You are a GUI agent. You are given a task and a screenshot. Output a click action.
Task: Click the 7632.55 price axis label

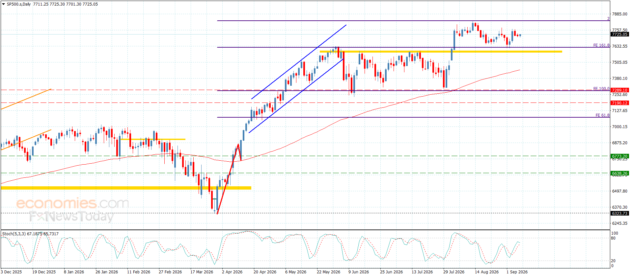tap(619, 46)
